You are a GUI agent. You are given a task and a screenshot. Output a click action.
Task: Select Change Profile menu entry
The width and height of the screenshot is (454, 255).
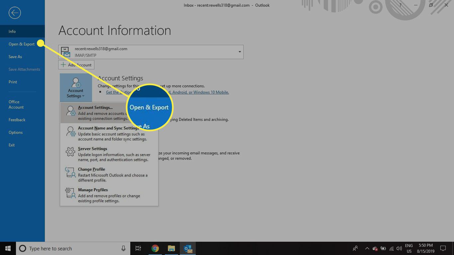click(109, 175)
